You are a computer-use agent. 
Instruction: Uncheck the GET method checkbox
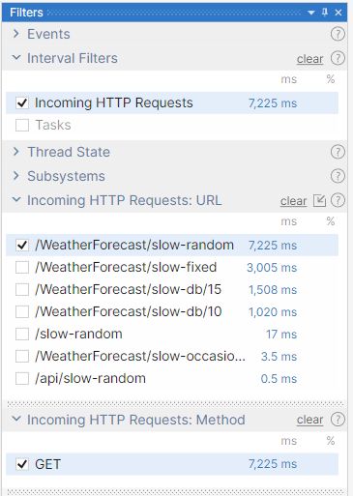(22, 464)
